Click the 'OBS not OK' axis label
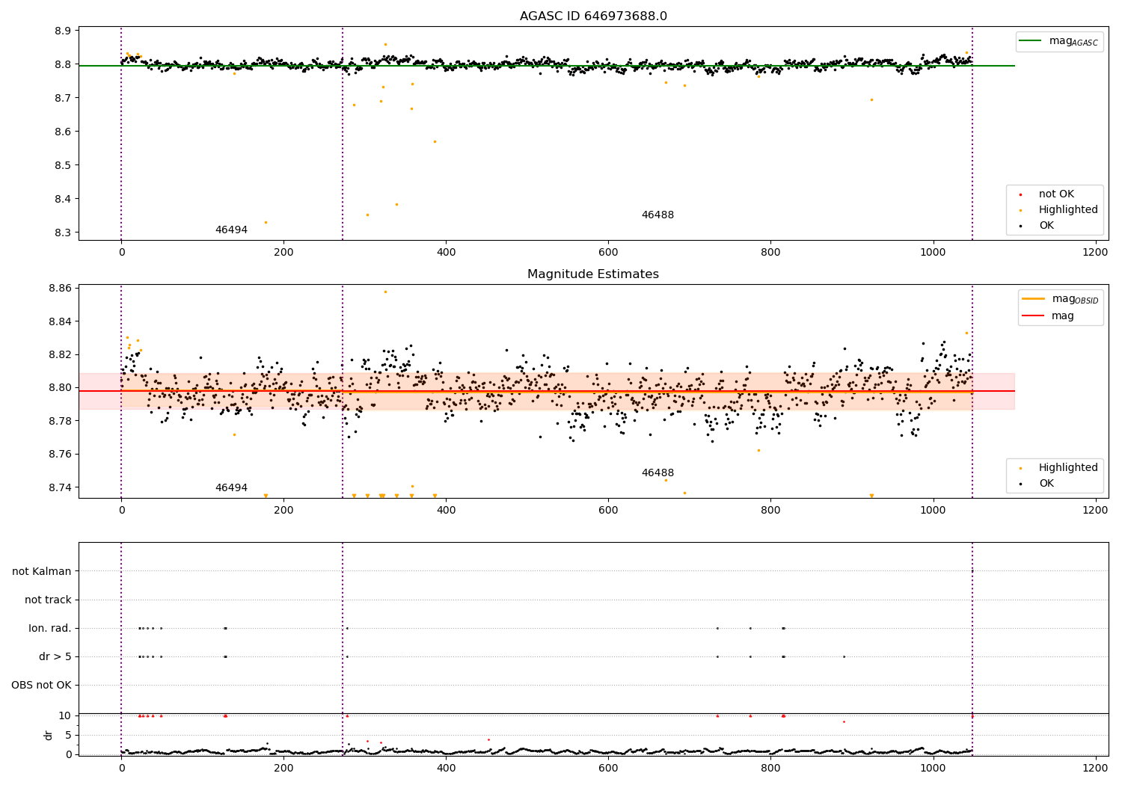1122x785 pixels. click(41, 685)
